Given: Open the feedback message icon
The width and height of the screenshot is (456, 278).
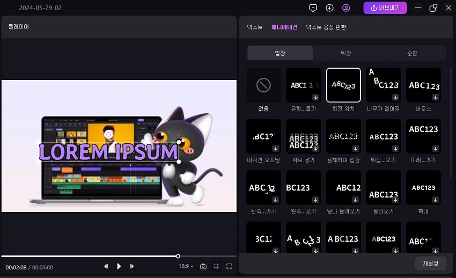Looking at the screenshot, I should [x=313, y=8].
